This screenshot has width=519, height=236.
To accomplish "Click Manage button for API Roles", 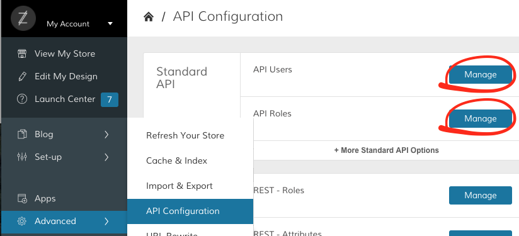I will pos(481,119).
